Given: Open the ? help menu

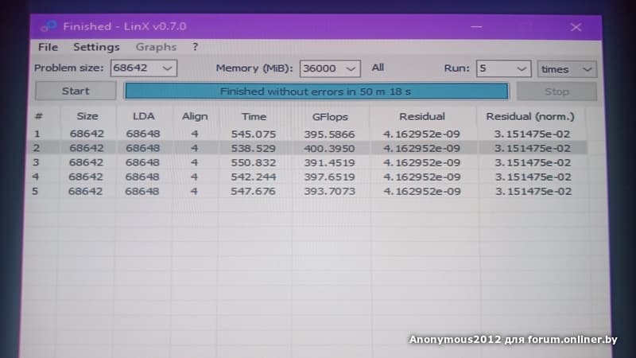Looking at the screenshot, I should [195, 47].
